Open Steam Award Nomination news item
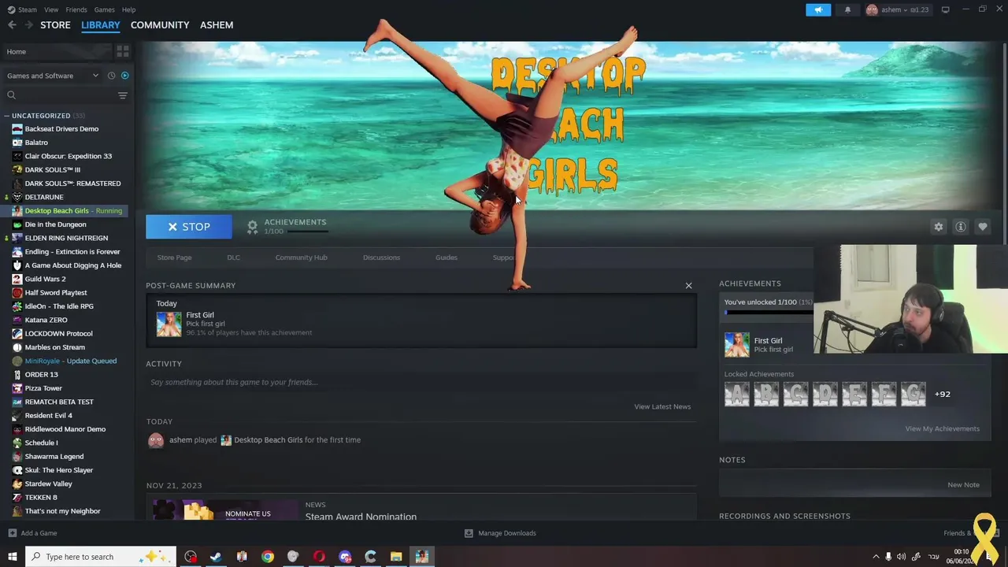 361,517
